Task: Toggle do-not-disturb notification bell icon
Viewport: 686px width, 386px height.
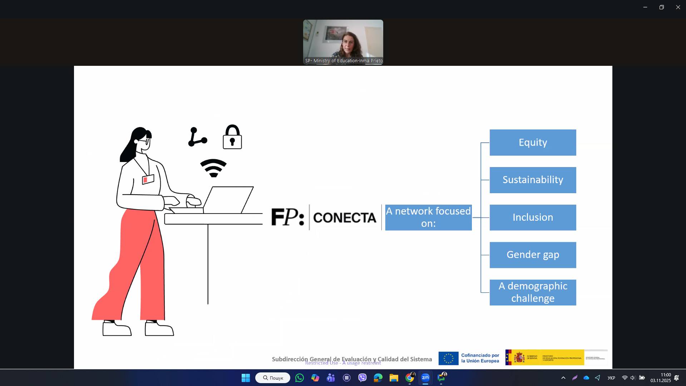Action: [676, 378]
